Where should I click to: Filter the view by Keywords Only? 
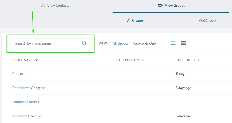(x=145, y=43)
